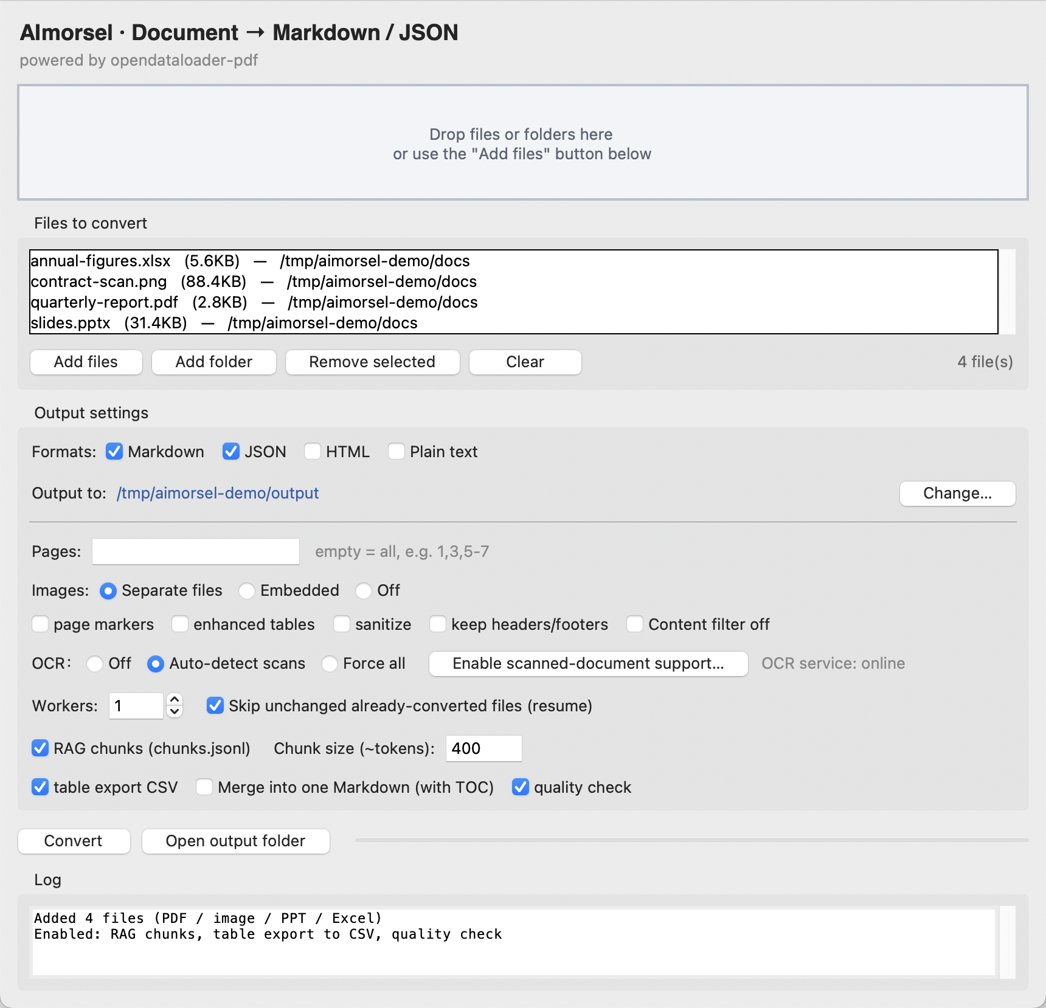Click Add folder button
The image size is (1046, 1008).
pos(214,362)
